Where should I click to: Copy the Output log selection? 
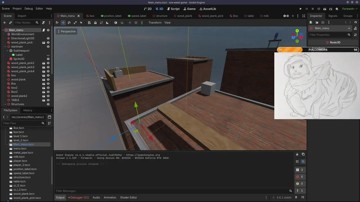click(303, 154)
